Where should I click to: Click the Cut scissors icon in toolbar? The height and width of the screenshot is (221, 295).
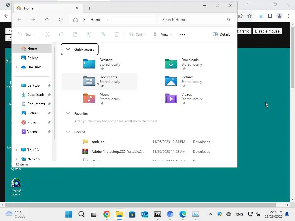pos(48,35)
